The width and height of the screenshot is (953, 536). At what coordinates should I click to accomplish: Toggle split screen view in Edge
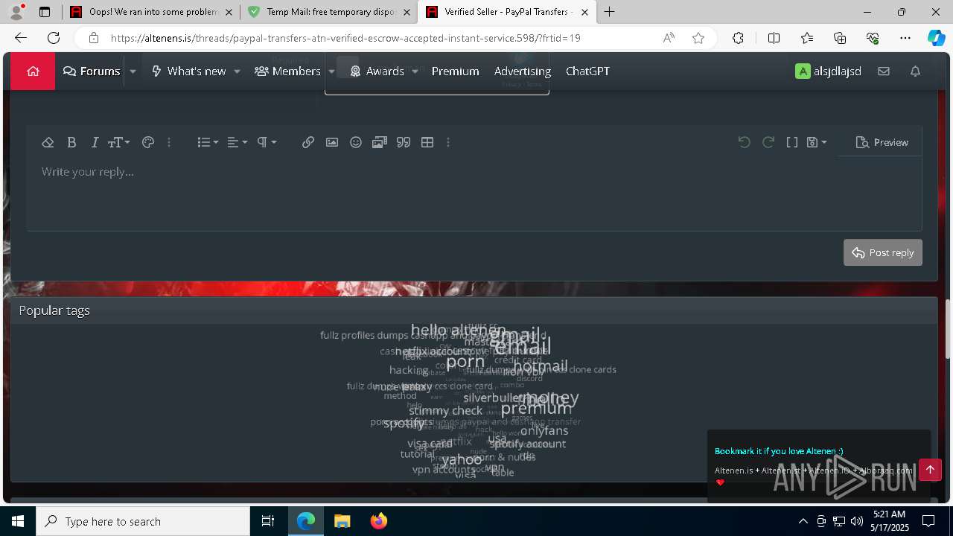point(774,38)
